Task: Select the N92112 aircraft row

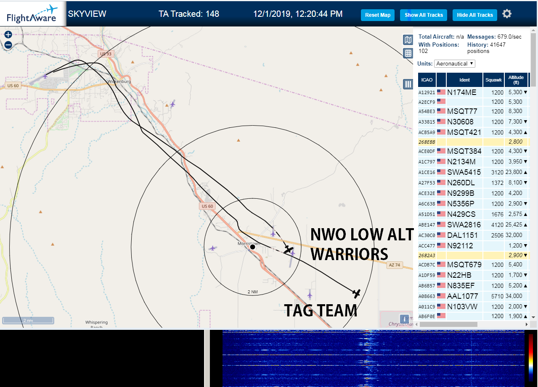Action: pos(473,245)
